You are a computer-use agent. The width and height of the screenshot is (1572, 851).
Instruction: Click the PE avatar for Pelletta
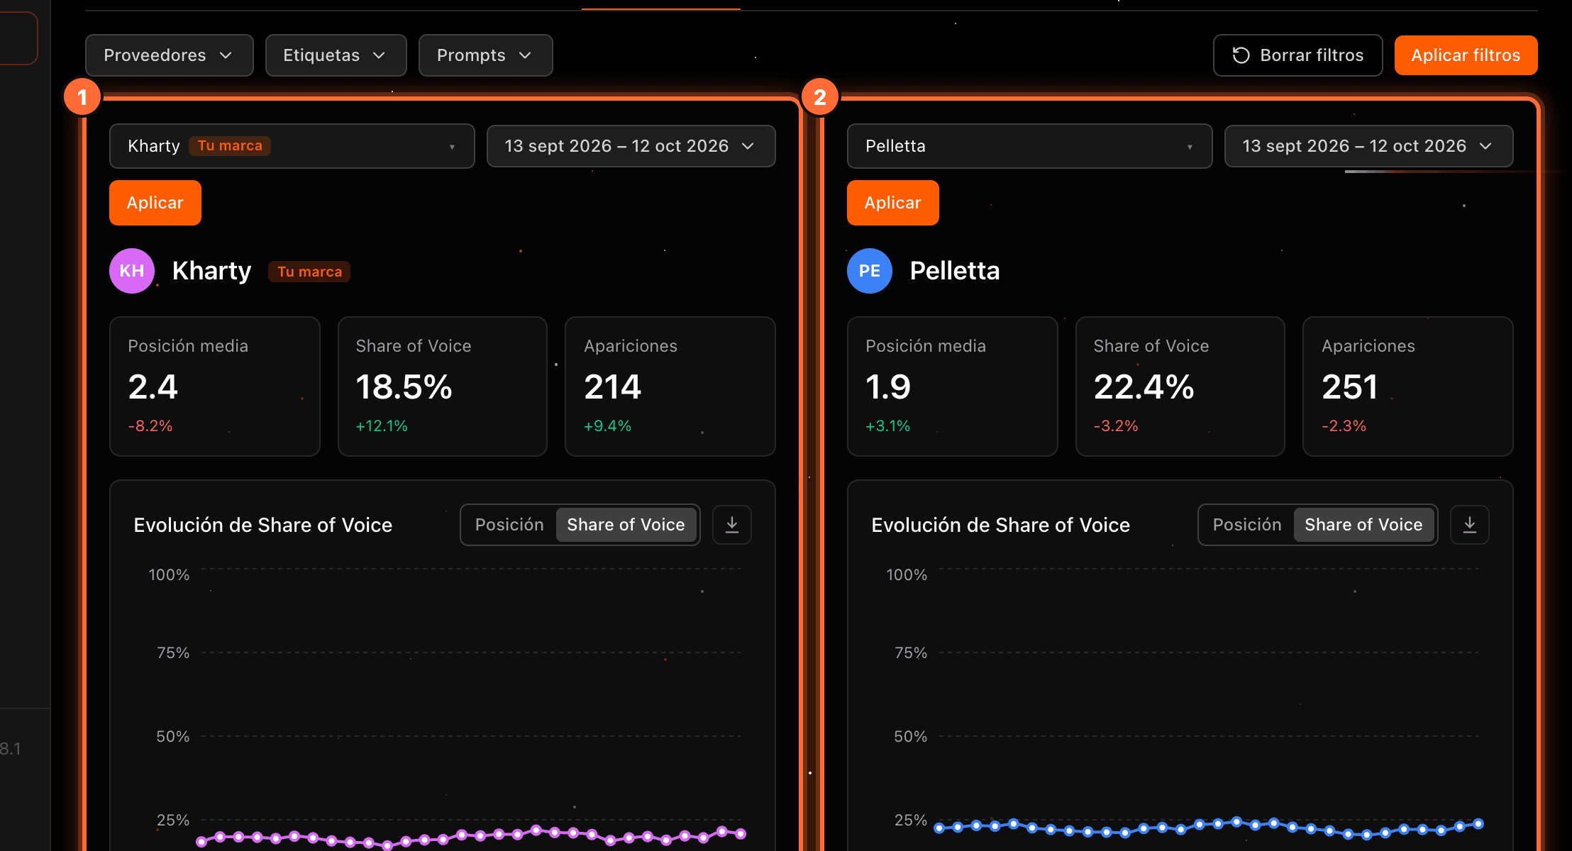(870, 271)
